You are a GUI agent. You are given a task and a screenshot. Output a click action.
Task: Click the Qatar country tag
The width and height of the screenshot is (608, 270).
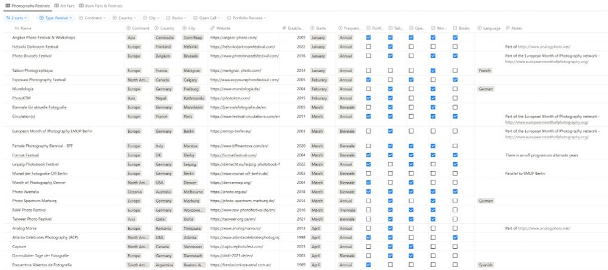click(161, 219)
